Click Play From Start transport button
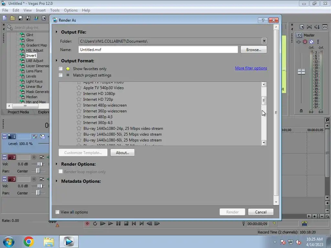 (102, 223)
